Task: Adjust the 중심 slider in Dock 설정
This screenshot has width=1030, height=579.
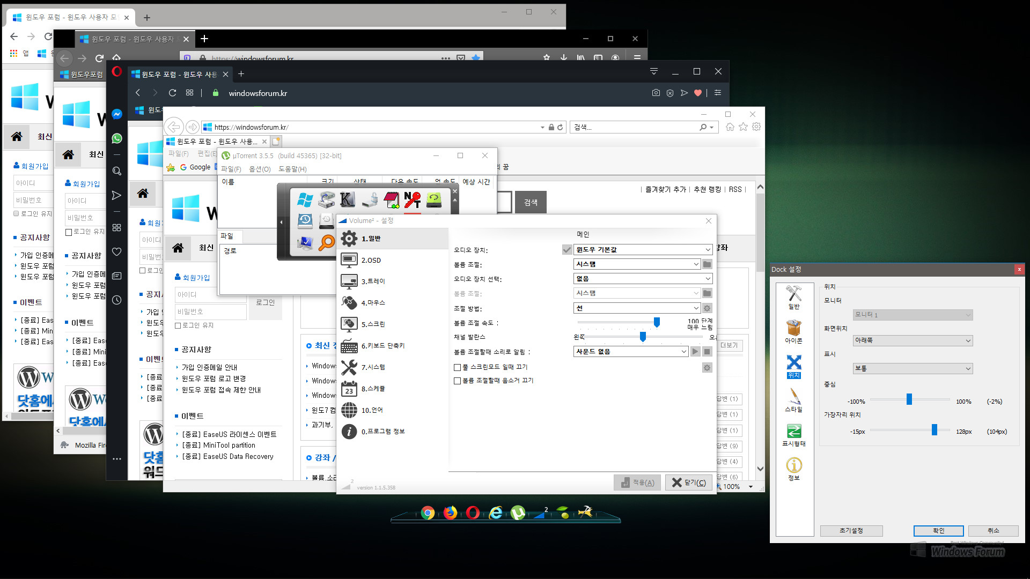Action: (909, 399)
